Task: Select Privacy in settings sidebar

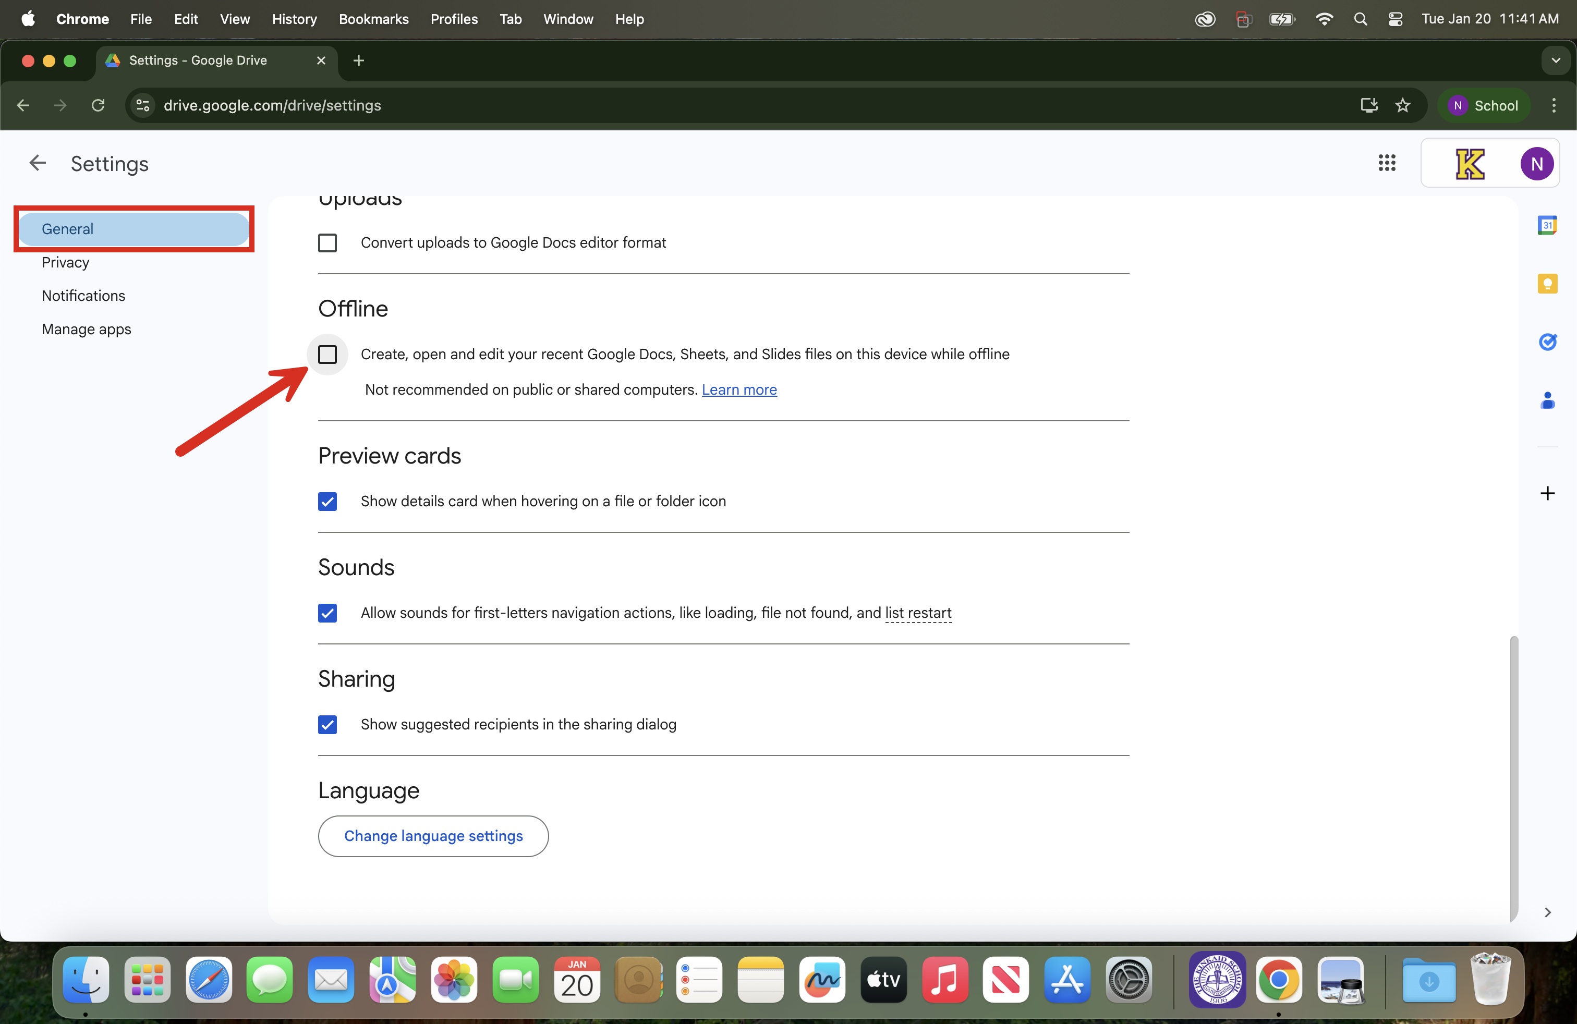Action: [x=65, y=262]
